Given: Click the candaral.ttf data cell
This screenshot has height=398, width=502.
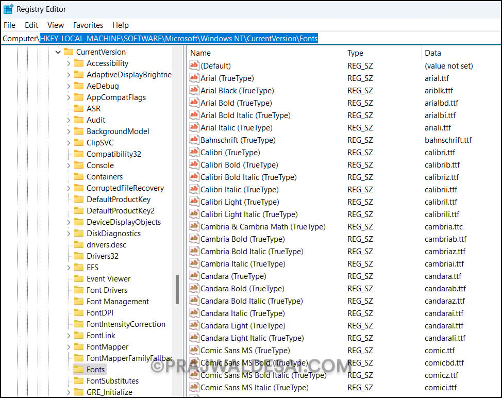Looking at the screenshot, I should coord(444,326).
